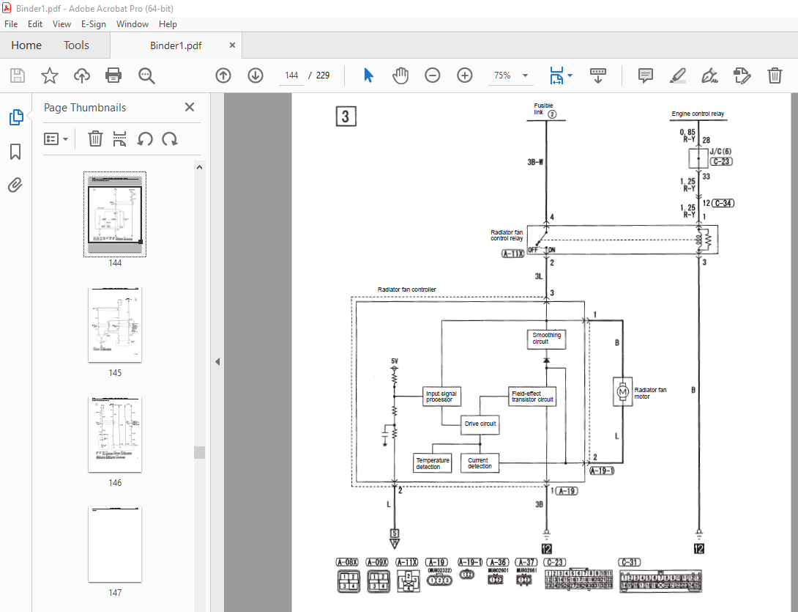Open the Edit menu
This screenshot has height=612, width=798.
(x=35, y=24)
